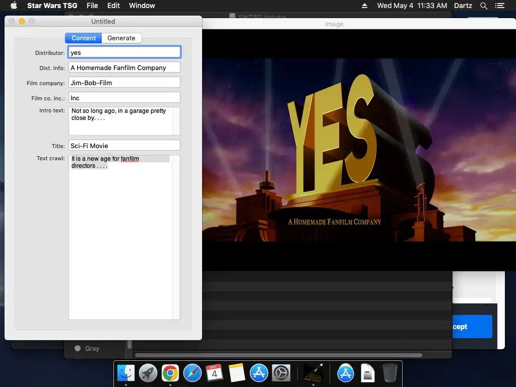Click 'A Homemade Fanfilm Company' caption in image
Screen dimensions: 516x387
(x=335, y=222)
